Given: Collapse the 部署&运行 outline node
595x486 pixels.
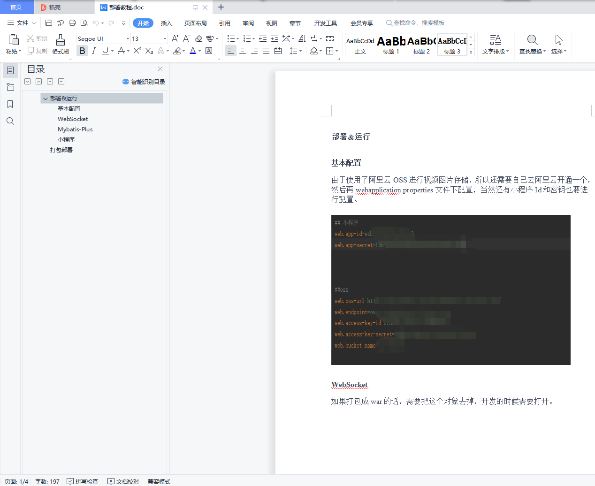Looking at the screenshot, I should click(x=46, y=99).
